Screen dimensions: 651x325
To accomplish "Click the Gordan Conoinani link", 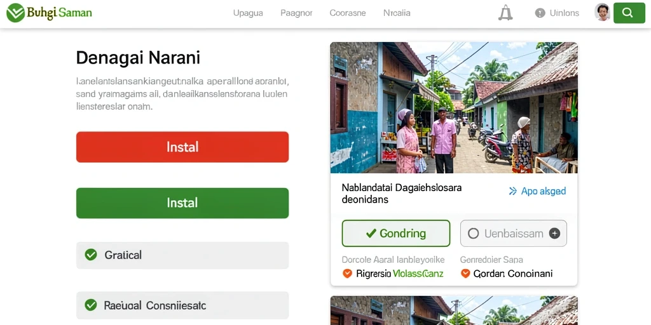I will (513, 274).
